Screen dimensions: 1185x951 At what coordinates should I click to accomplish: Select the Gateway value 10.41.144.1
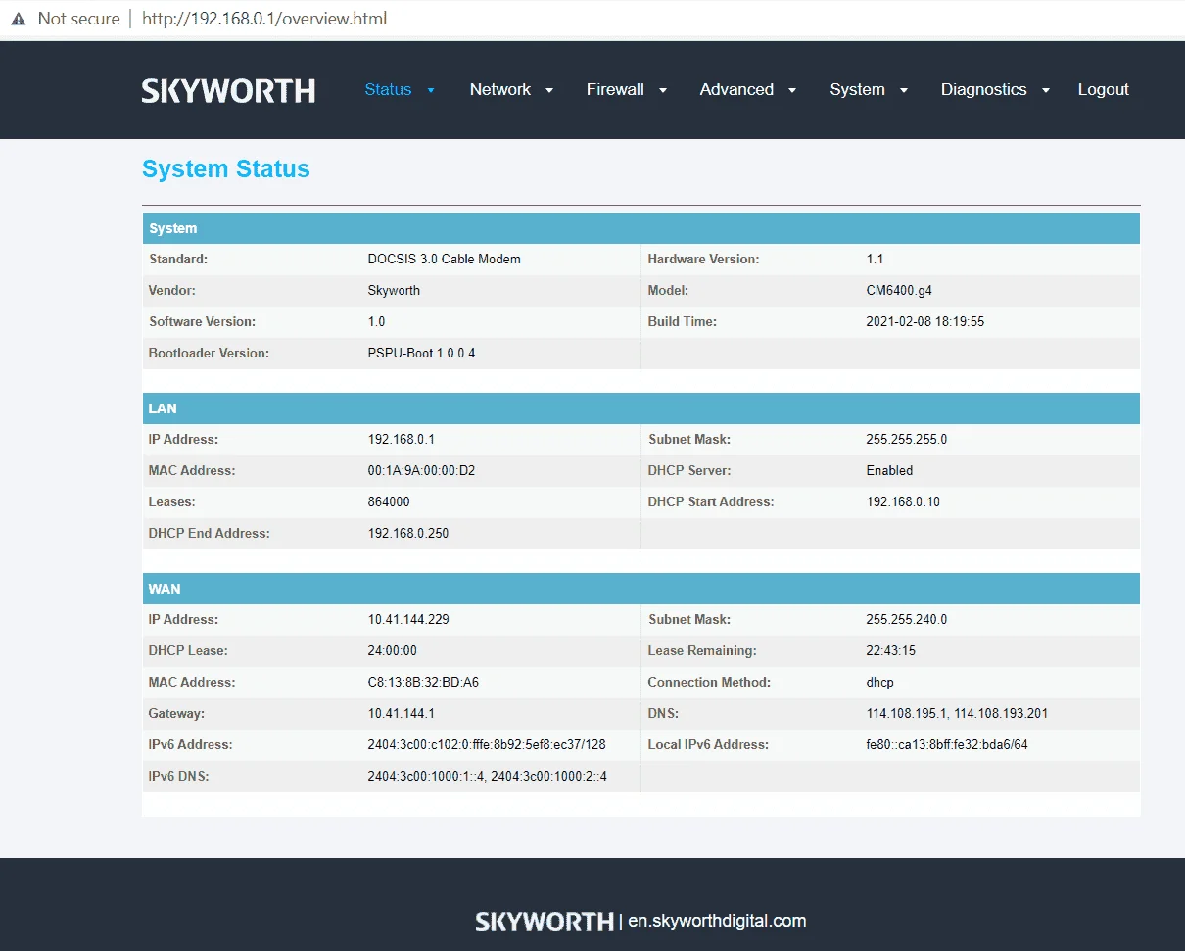pyautogui.click(x=402, y=714)
